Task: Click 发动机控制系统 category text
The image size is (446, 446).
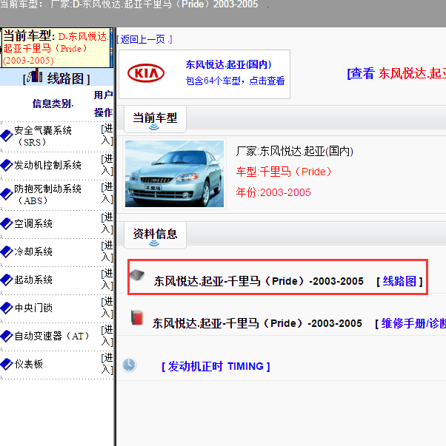Action: tap(48, 165)
